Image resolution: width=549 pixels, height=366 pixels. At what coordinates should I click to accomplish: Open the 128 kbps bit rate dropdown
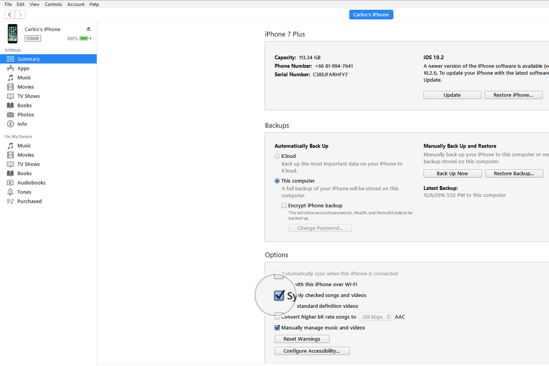376,317
